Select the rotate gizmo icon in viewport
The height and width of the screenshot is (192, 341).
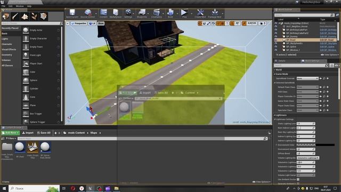pos(204,23)
